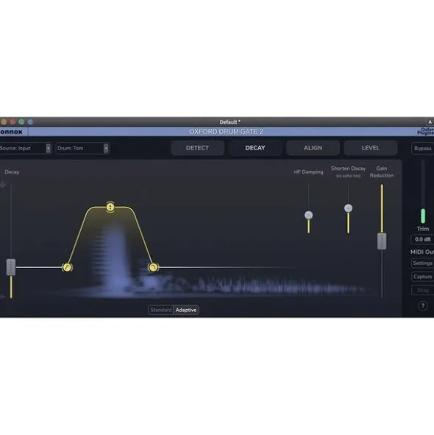Click the Oxford Plugins logo
This screenshot has width=434, height=435.
tap(426, 131)
